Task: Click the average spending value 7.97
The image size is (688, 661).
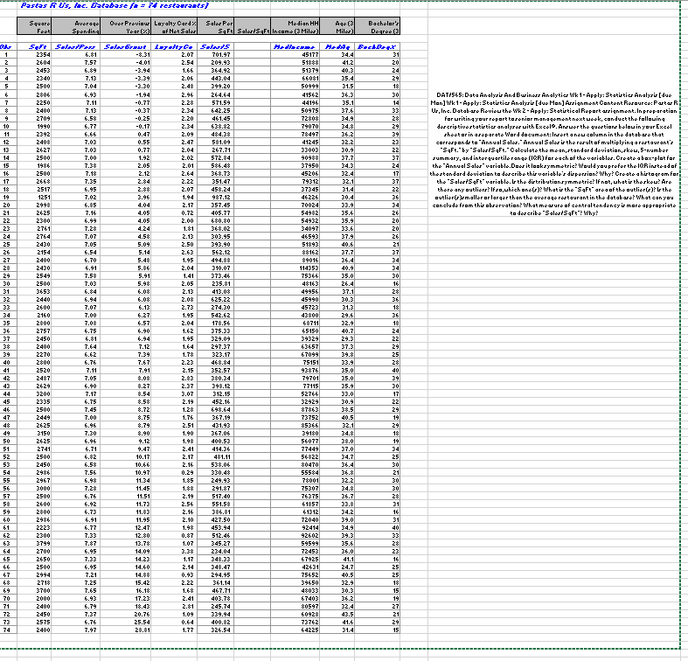Action: coord(91,630)
